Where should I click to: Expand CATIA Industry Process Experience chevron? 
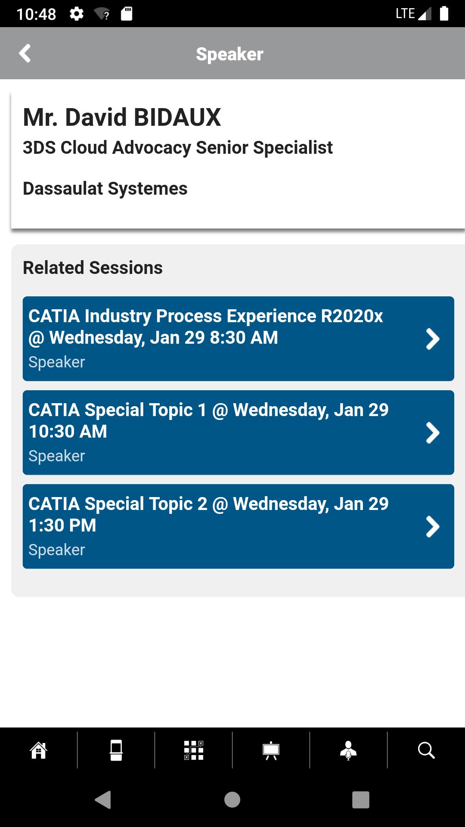click(432, 339)
